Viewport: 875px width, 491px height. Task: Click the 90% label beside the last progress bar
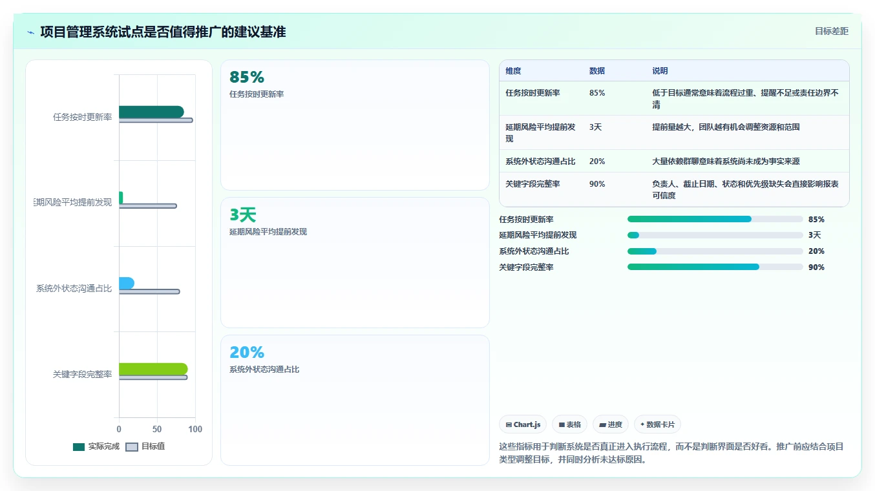pos(816,267)
